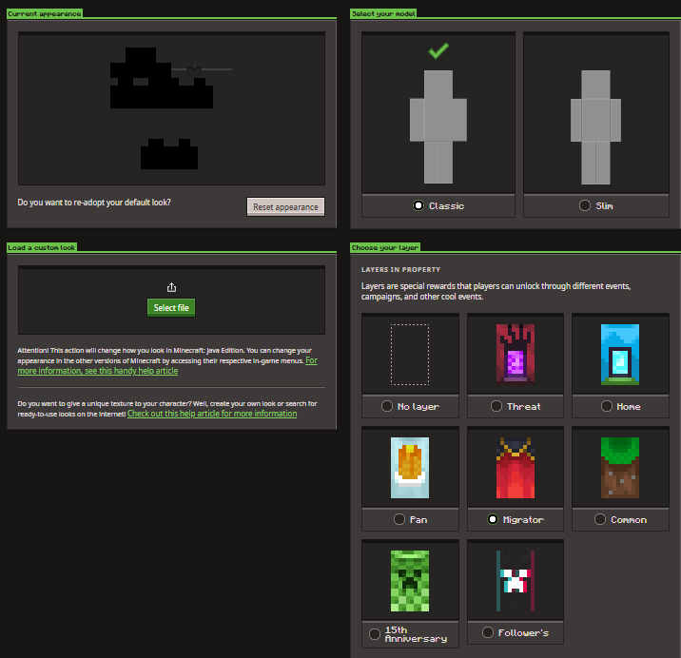Image resolution: width=681 pixels, height=658 pixels.
Task: Click the blue Home cape thumbnail
Action: (620, 355)
